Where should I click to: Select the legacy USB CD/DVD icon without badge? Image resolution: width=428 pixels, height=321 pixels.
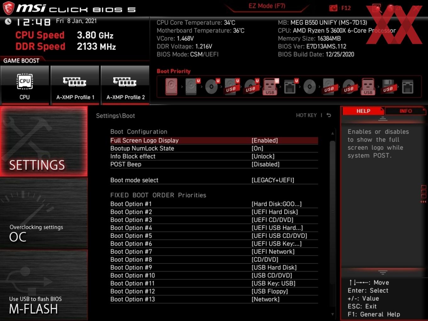(x=349, y=87)
